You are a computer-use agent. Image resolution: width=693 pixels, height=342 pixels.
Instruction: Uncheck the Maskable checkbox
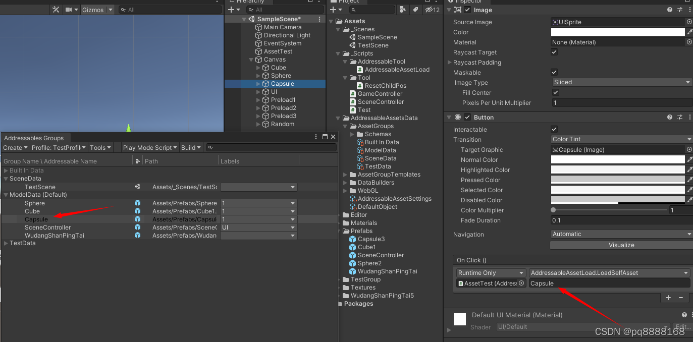[x=554, y=72]
